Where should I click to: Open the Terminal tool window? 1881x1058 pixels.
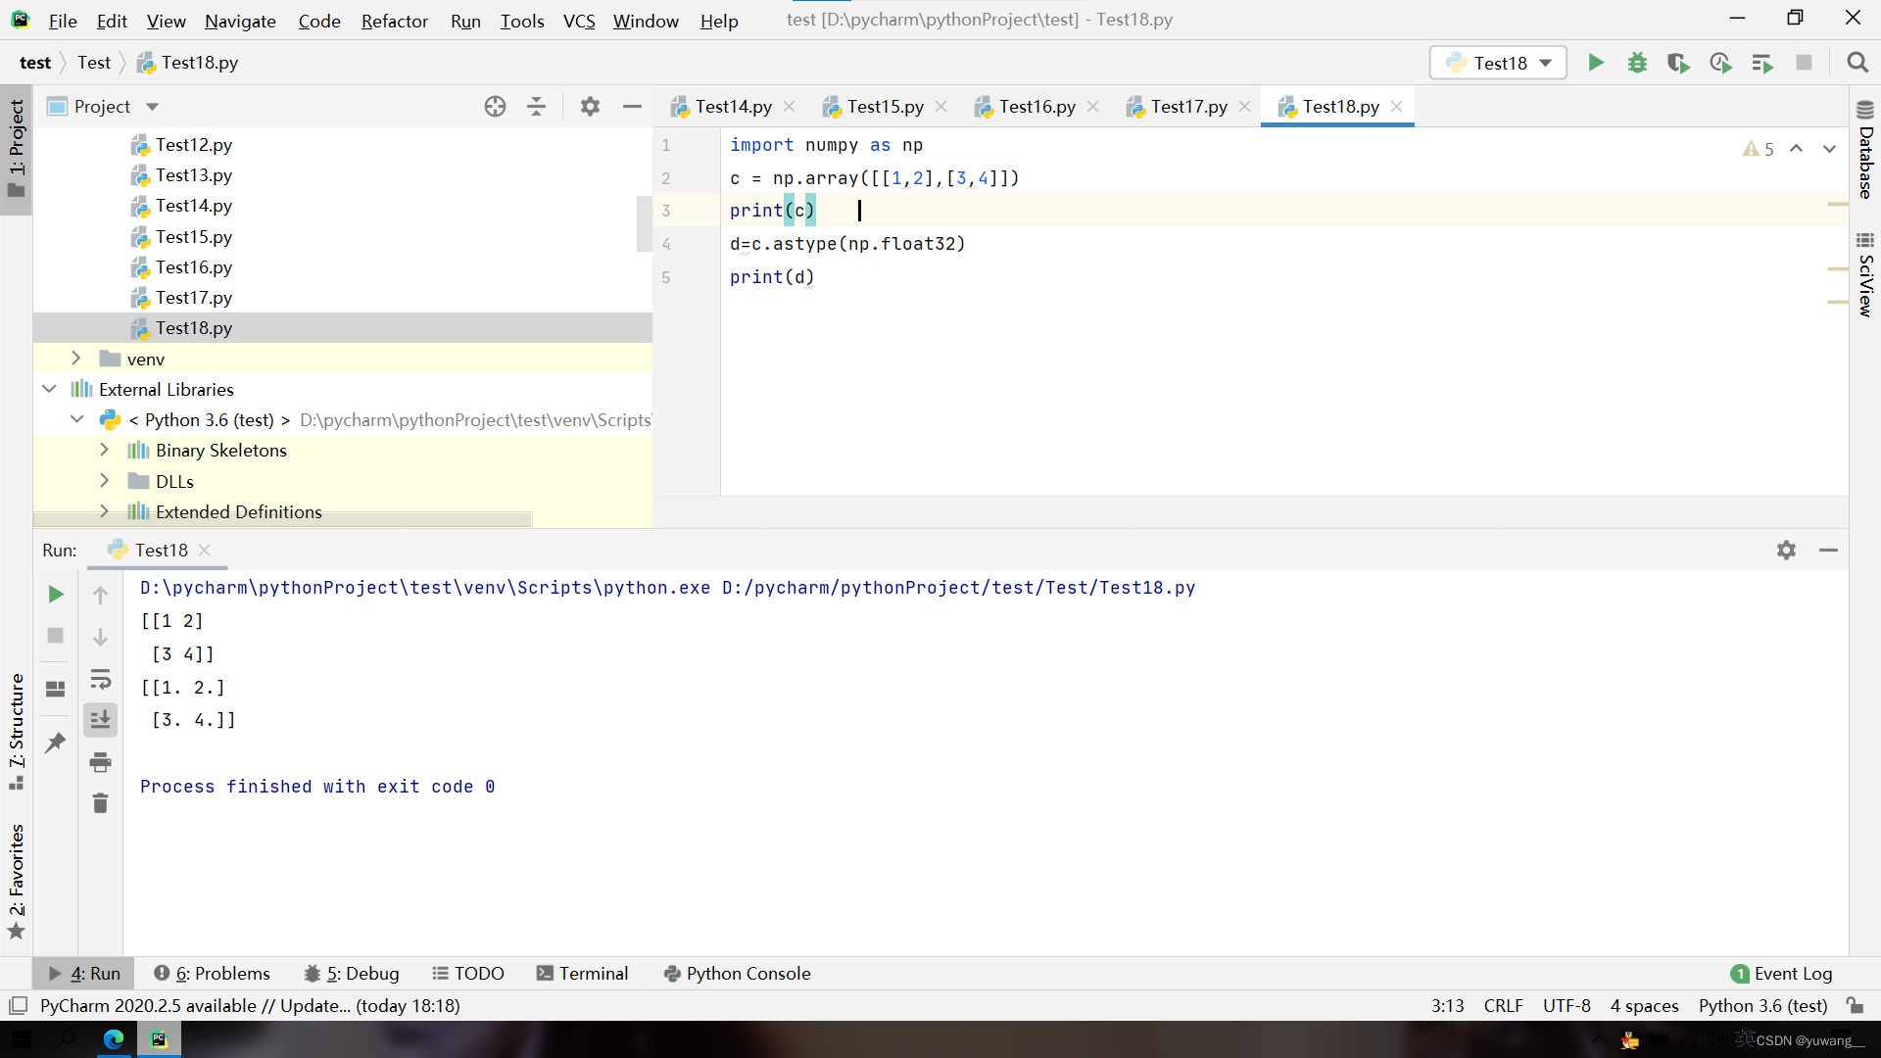582,973
